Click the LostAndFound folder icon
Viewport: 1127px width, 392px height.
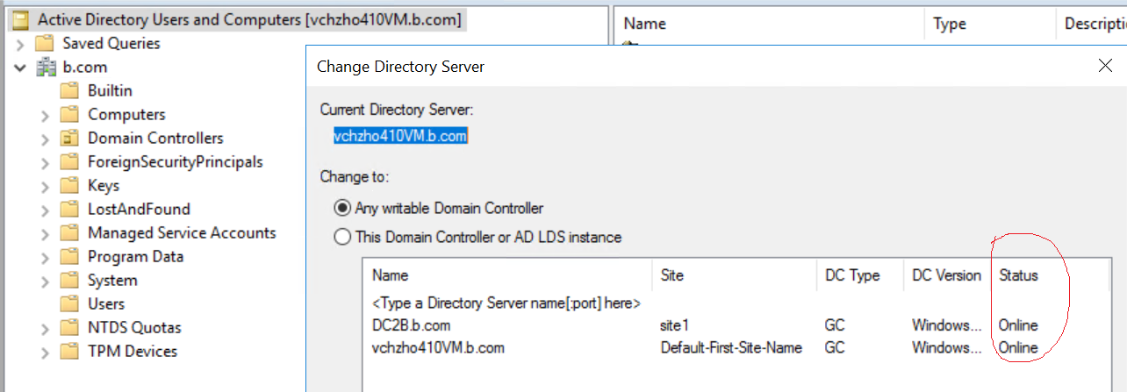tap(70, 209)
